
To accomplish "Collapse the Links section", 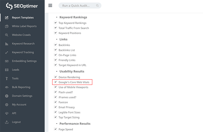I will 56,40.
